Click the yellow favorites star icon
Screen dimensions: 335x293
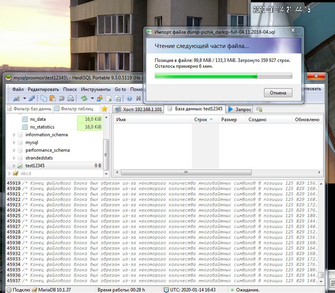104,109
